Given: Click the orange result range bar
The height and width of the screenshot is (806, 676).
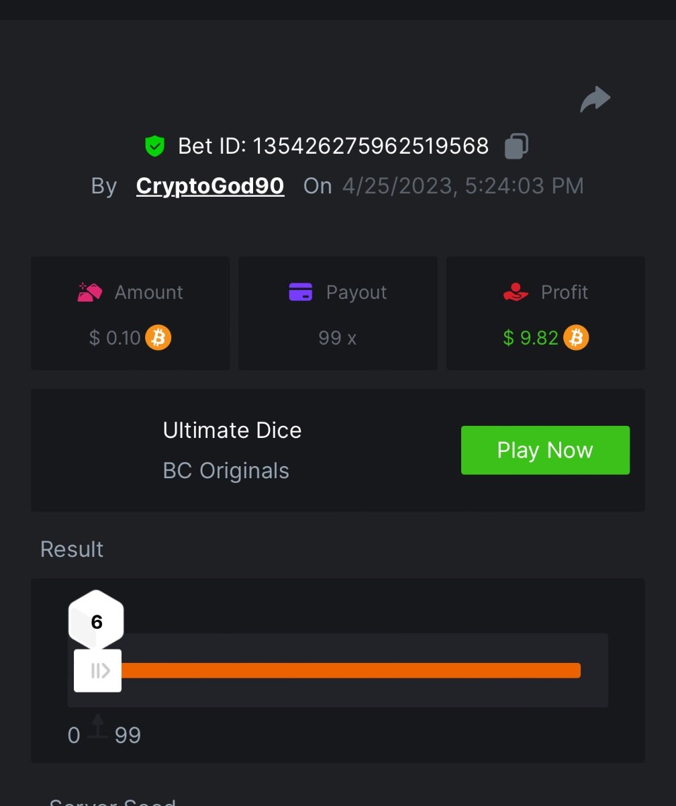Looking at the screenshot, I should [x=349, y=670].
